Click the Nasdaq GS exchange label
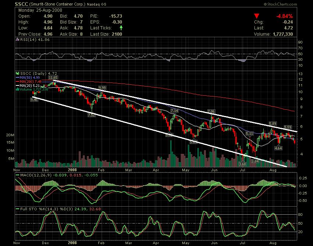 (96, 4)
